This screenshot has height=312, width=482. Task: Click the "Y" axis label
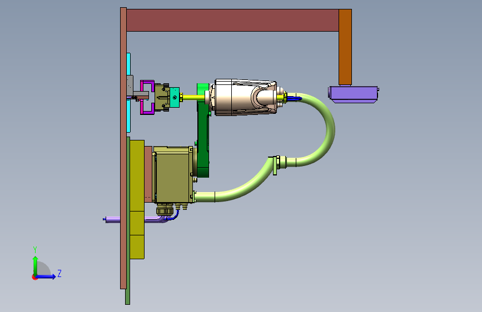[x=35, y=250]
